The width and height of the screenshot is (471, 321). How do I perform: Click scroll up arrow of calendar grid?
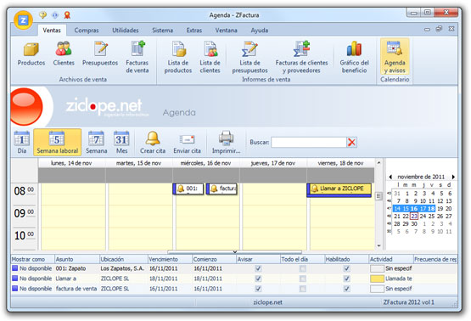coord(378,162)
